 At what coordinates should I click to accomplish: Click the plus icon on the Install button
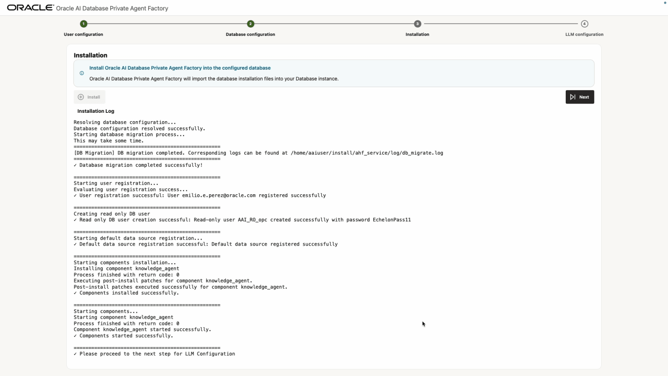click(x=81, y=97)
